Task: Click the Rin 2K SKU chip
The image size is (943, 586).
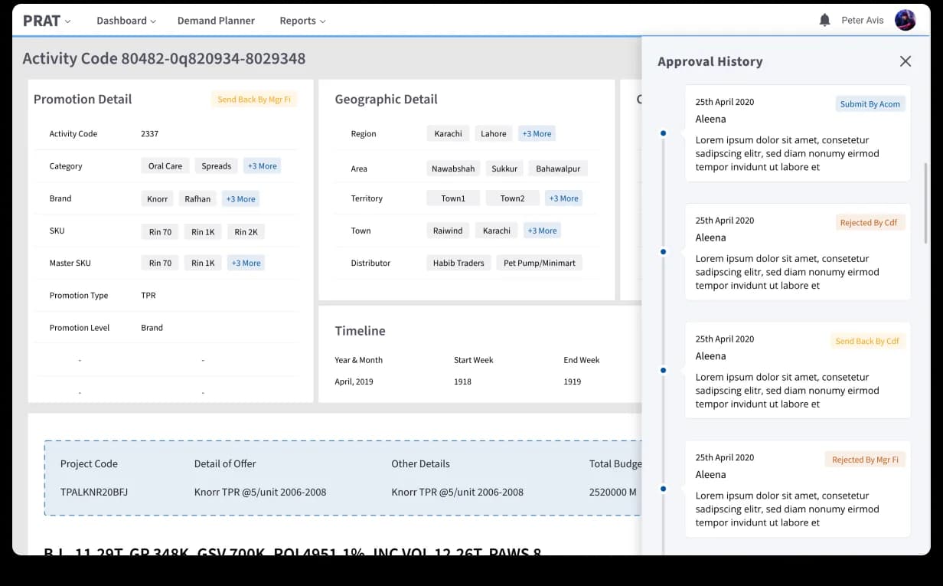Action: (x=246, y=232)
